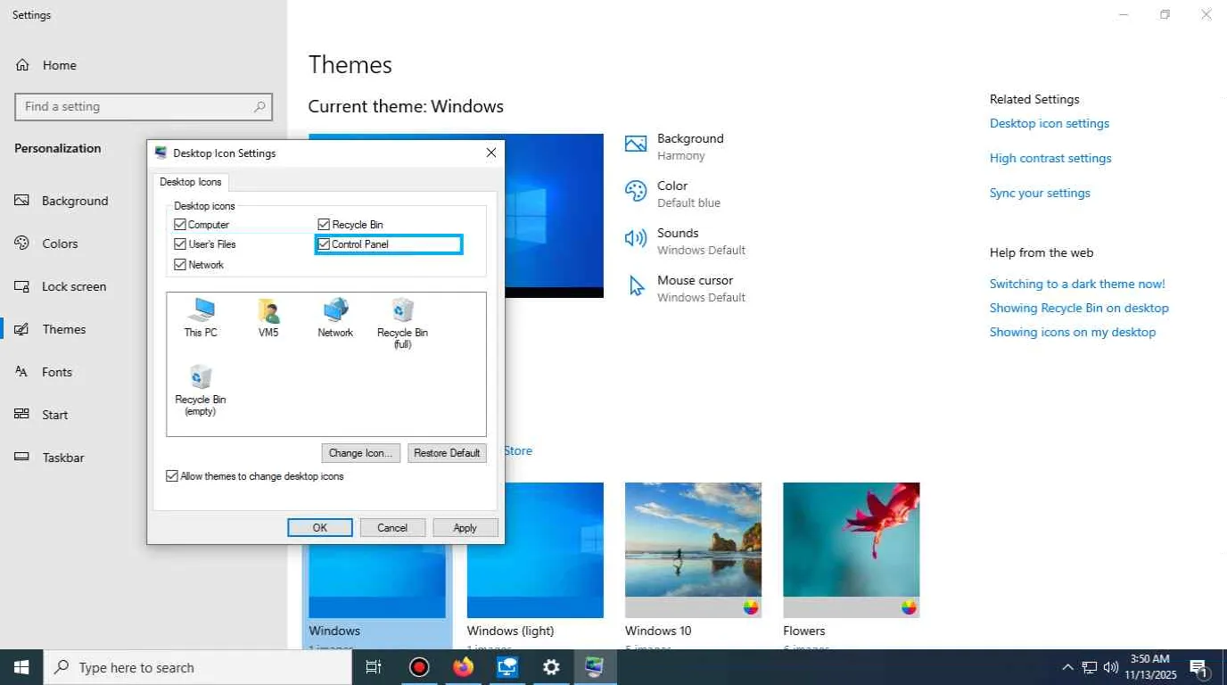1227x685 pixels.
Task: Click the Sounds speaker icon in Themes
Action: pos(636,239)
